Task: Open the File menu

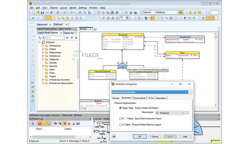Action: click(x=32, y=8)
